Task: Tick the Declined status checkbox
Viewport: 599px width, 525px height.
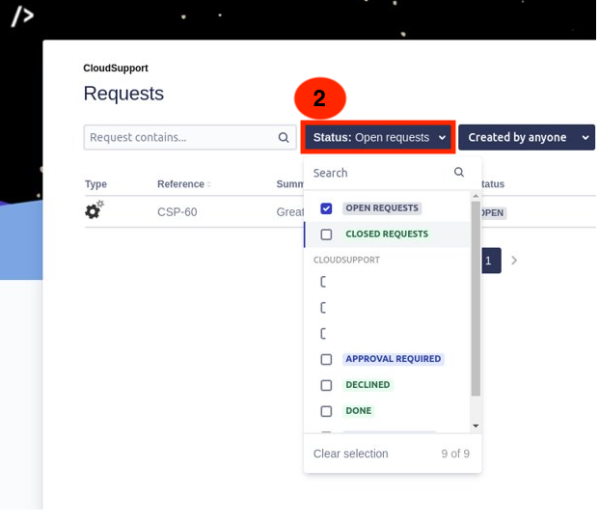Action: pos(326,385)
